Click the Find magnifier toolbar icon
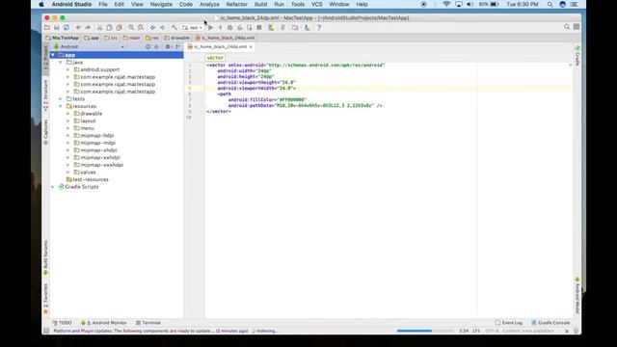617x347 pixels. pyautogui.click(x=131, y=28)
